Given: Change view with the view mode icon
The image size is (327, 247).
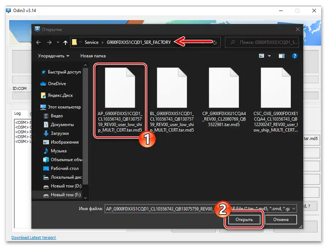Looking at the screenshot, I should point(262,56).
